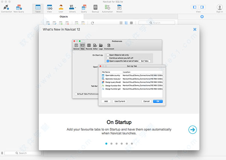Select the second page indicator dot
Viewport: 226px width, 160px height.
click(111, 143)
